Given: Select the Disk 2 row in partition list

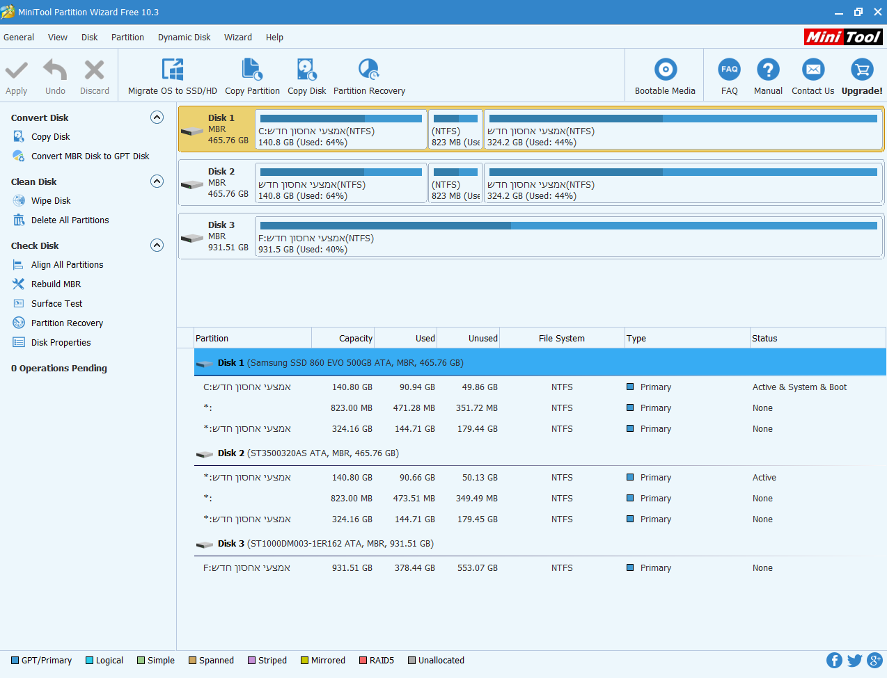Looking at the screenshot, I should click(x=308, y=453).
